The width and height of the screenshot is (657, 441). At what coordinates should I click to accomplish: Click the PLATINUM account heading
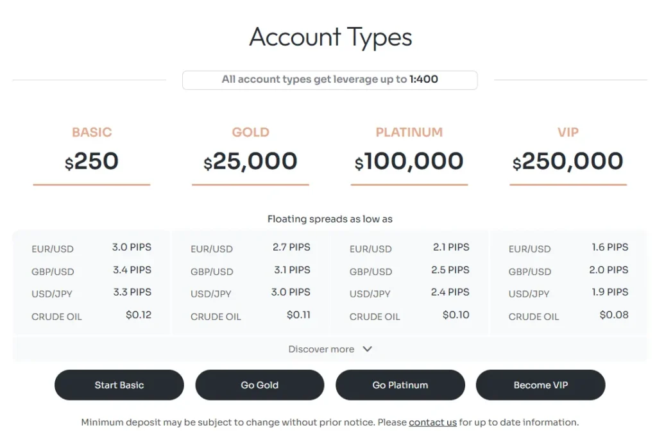[x=409, y=133]
